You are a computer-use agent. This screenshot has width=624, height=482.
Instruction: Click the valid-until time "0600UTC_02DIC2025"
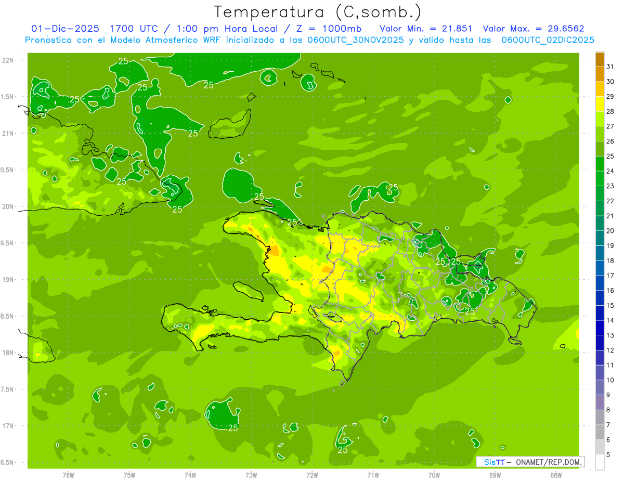coord(548,40)
